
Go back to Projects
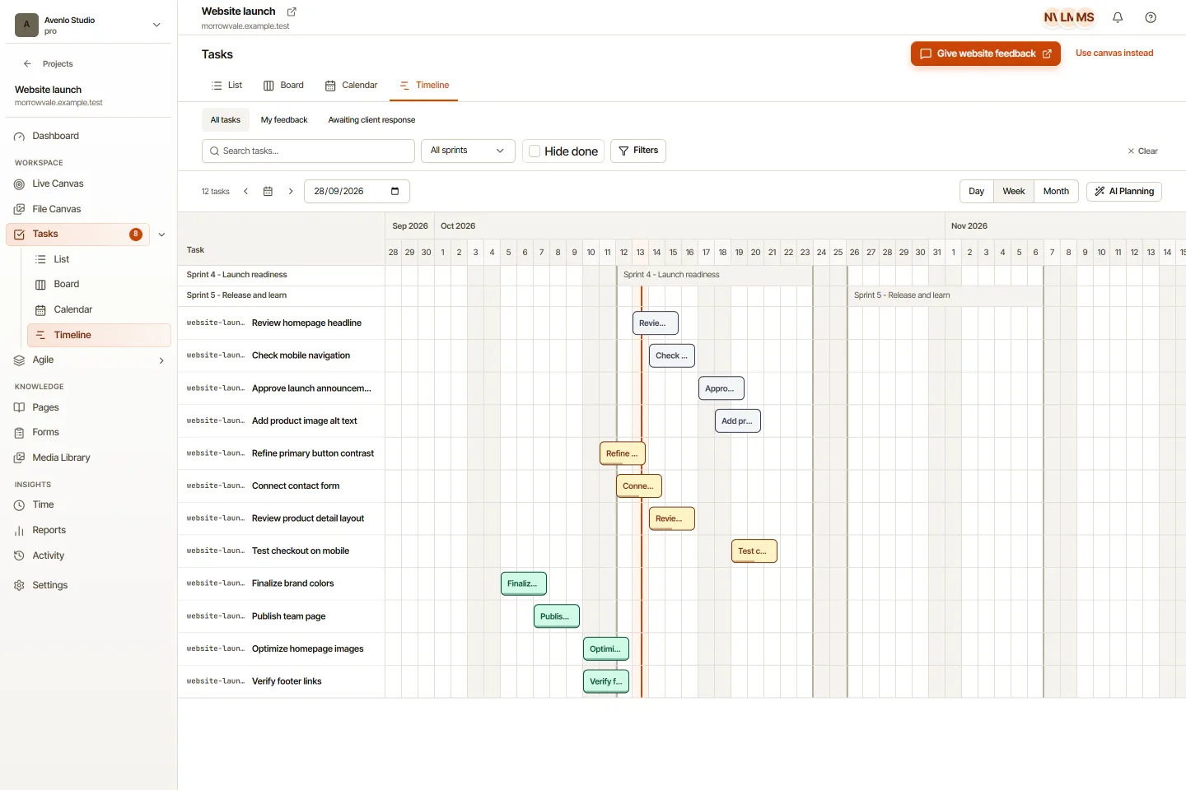[49, 63]
